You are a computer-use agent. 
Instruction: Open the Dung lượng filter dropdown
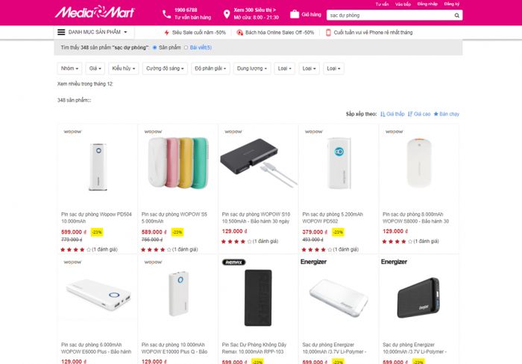252,68
